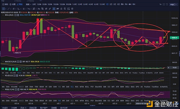Toggle BOLL in the RSI panel row

click(87, 101)
